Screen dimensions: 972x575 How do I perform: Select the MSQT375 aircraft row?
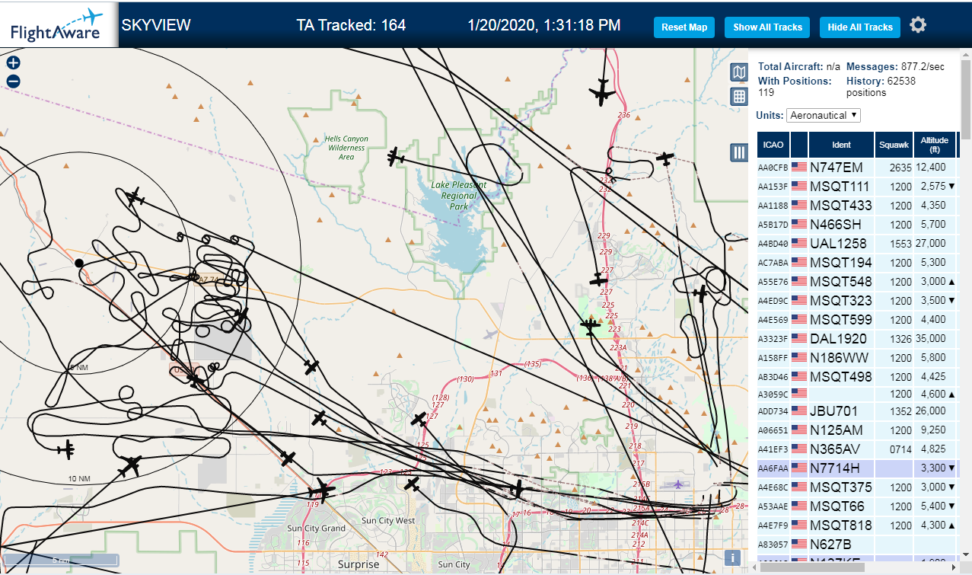click(x=859, y=487)
